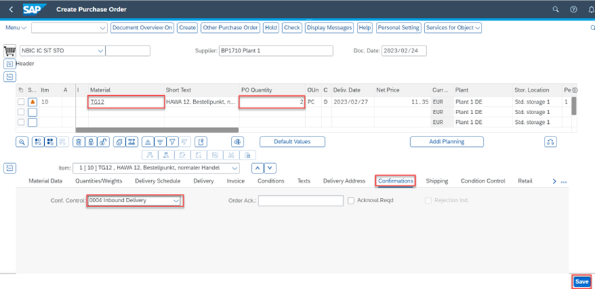595x289 pixels.
Task: Click the table vertical scrollbar
Action: click(574, 106)
